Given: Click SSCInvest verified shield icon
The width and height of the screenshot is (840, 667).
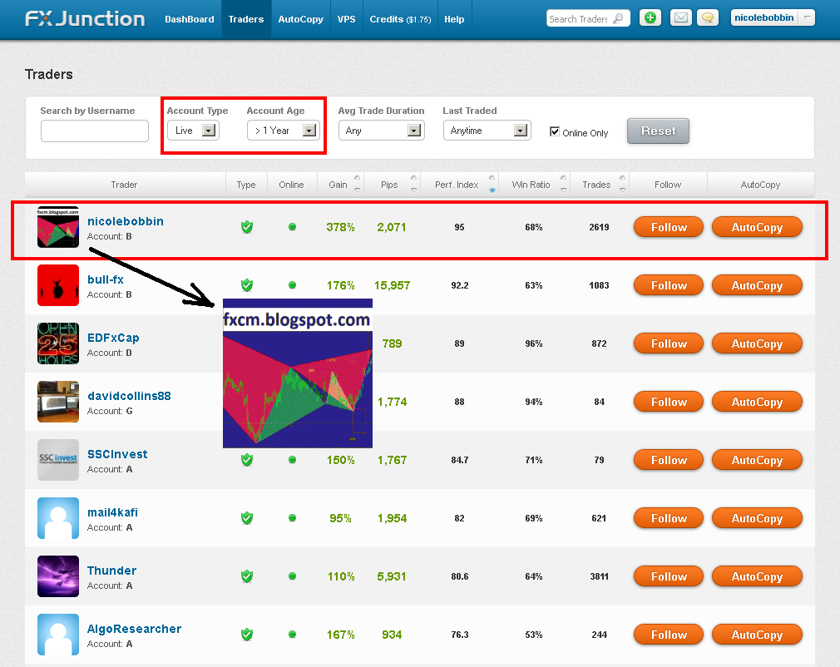Looking at the screenshot, I should click(246, 460).
